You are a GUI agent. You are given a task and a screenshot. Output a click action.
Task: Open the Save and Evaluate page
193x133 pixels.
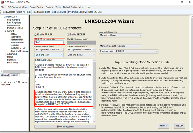pos(19,51)
